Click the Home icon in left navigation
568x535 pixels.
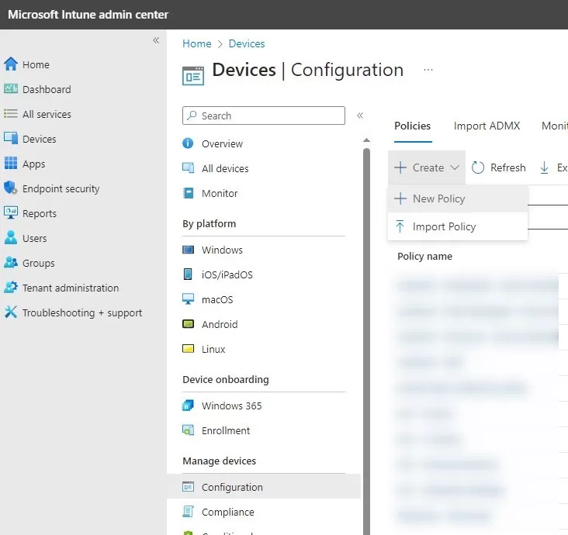(11, 64)
